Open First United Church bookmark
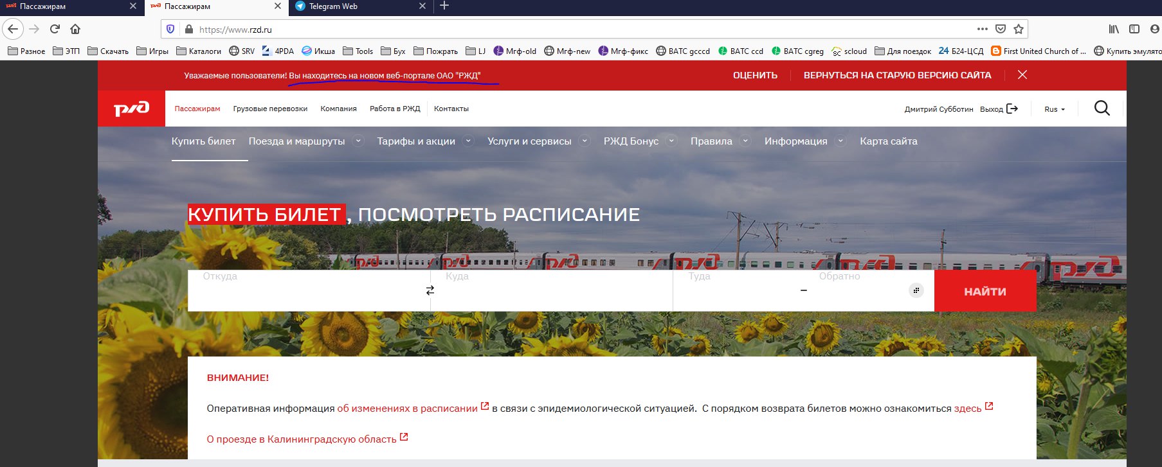Viewport: 1162px width, 467px height. [x=1038, y=51]
